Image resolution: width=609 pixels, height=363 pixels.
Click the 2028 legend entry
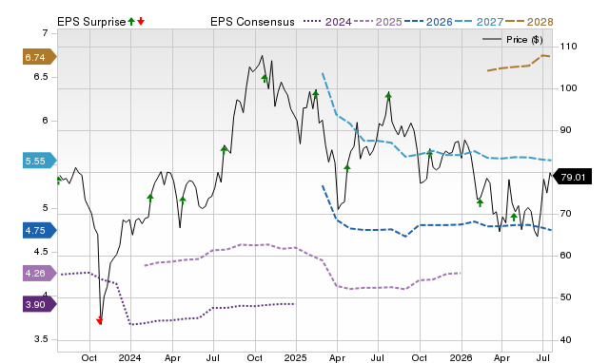(x=529, y=22)
